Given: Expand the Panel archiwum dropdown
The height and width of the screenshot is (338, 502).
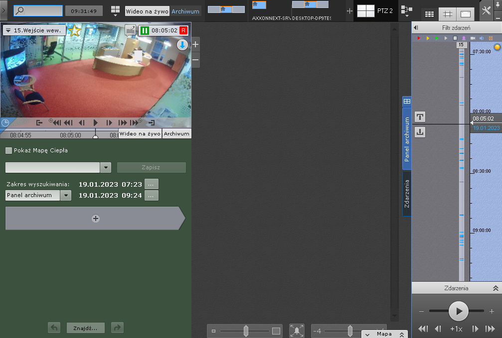Looking at the screenshot, I should click(x=66, y=195).
